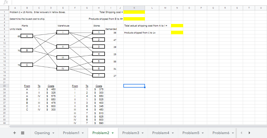This screenshot has height=138, width=267.
Task: Select the Problem2 sheet tab
Action: (x=101, y=133)
